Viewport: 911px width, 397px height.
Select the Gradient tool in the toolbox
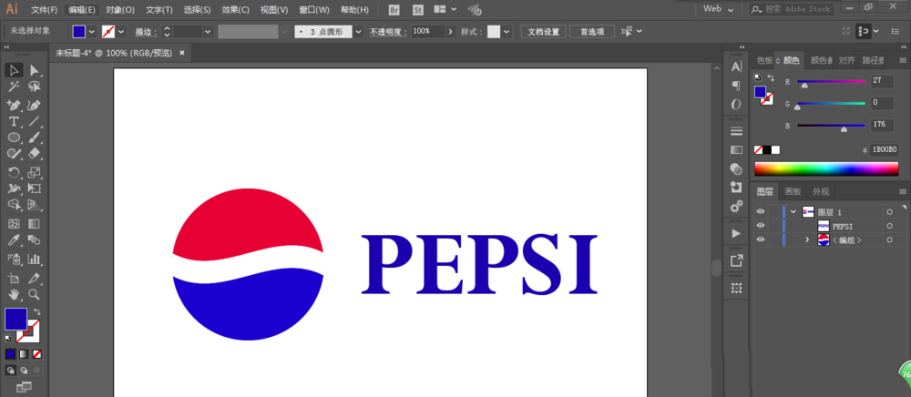tap(35, 223)
